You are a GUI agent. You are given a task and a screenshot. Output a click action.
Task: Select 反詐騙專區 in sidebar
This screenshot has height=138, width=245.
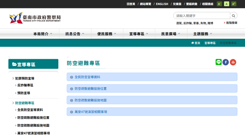pyautogui.click(x=25, y=85)
